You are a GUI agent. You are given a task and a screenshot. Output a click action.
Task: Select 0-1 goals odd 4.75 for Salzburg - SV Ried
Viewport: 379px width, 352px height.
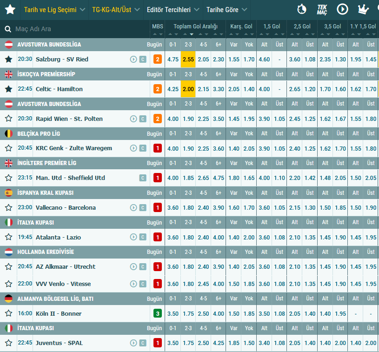173,59
